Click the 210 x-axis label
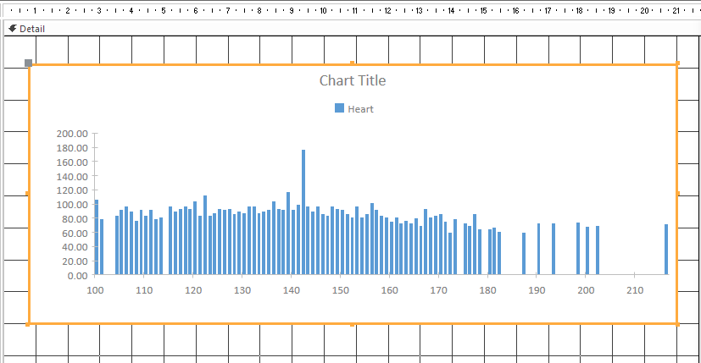Viewport: 701px width, 363px height. (x=635, y=290)
